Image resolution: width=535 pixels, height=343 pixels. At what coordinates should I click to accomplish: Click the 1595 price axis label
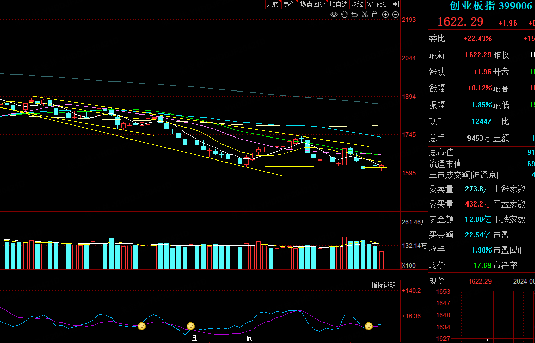click(409, 173)
